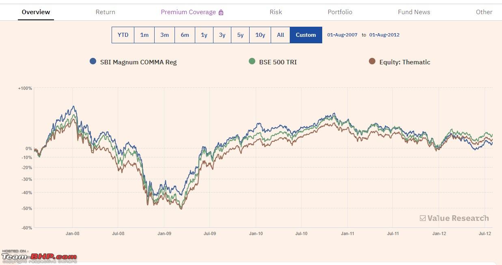
Task: Click the blue SBI Magnum COMMA swatch
Action: pos(93,61)
